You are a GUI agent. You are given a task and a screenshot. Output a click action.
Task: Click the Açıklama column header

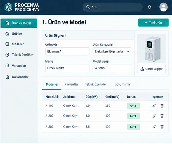coord(69,97)
